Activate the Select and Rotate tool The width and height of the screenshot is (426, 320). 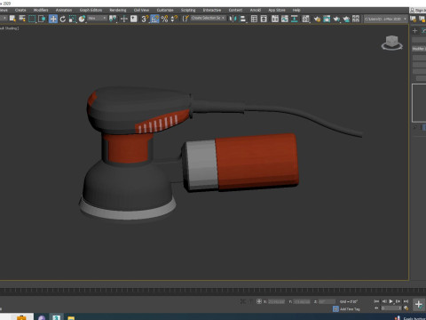pos(63,19)
